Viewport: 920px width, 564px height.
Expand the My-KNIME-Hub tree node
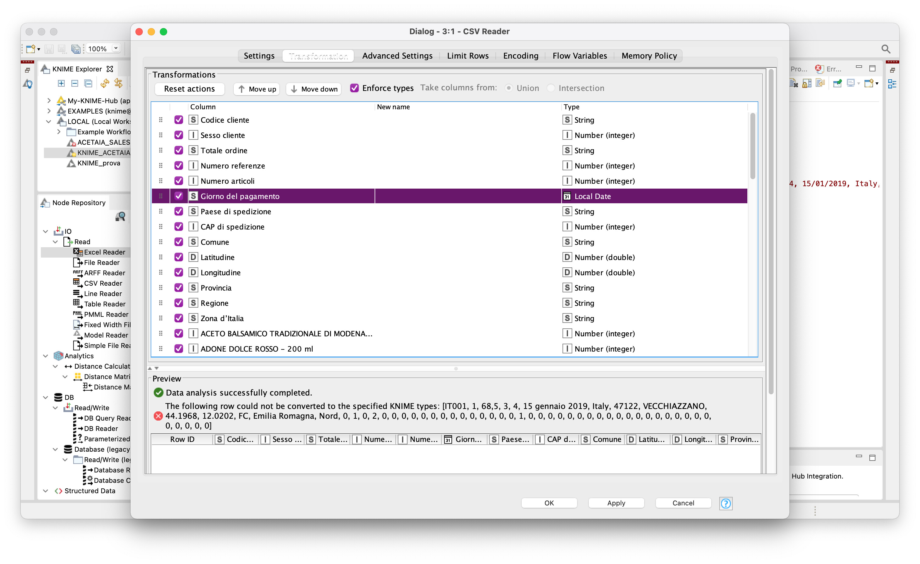49,100
